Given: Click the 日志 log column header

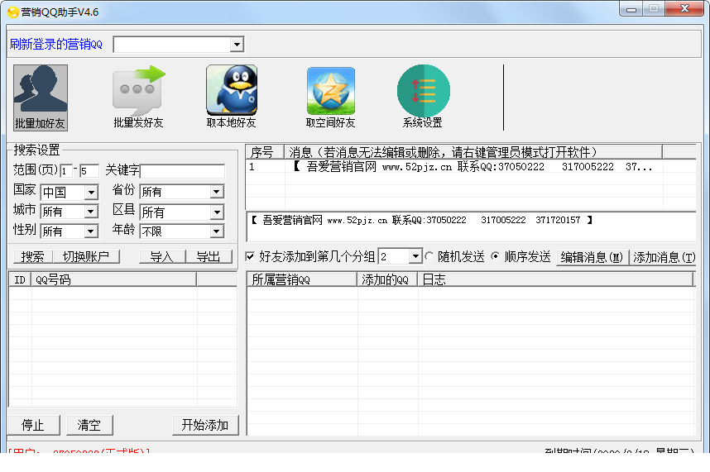Looking at the screenshot, I should click(555, 279).
